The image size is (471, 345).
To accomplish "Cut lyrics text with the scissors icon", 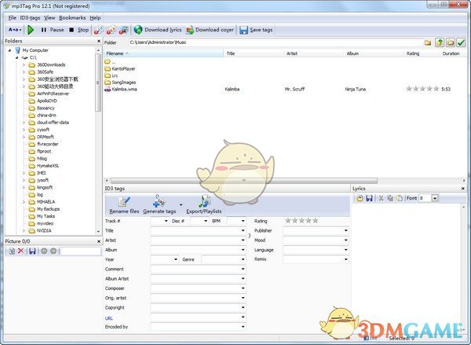I will coord(381,198).
